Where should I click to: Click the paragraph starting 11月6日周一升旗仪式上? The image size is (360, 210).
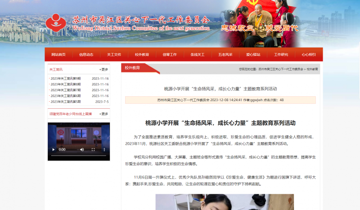[220, 181]
